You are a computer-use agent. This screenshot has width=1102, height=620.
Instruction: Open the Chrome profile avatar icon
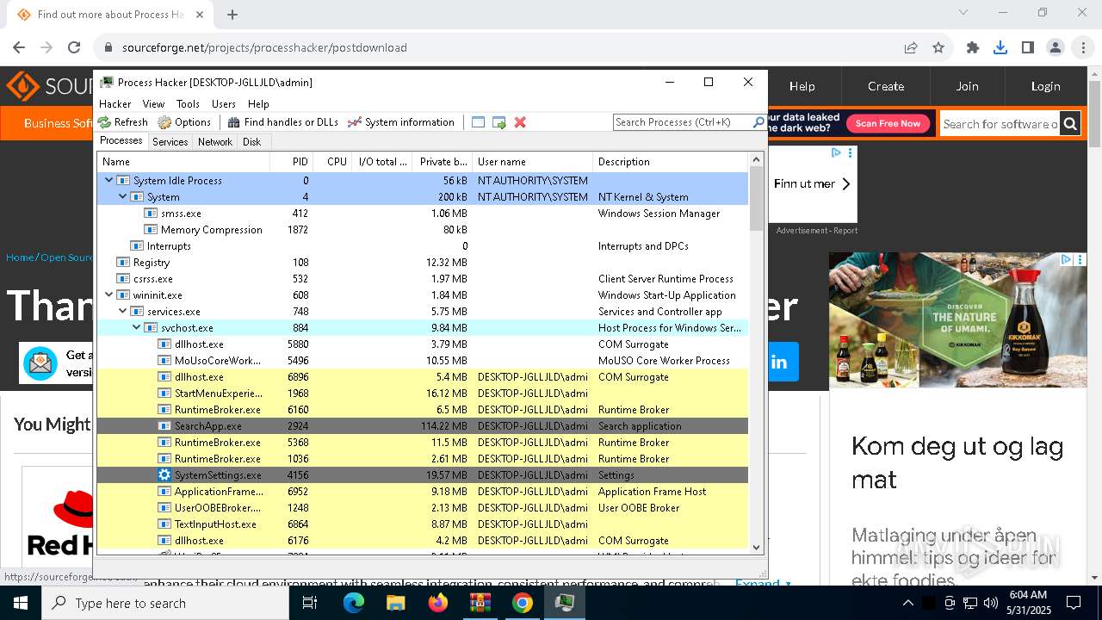[1056, 47]
